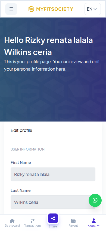This screenshot has width=106, height=231.
Task: Open WhatsApp chat floating button
Action: [95, 200]
